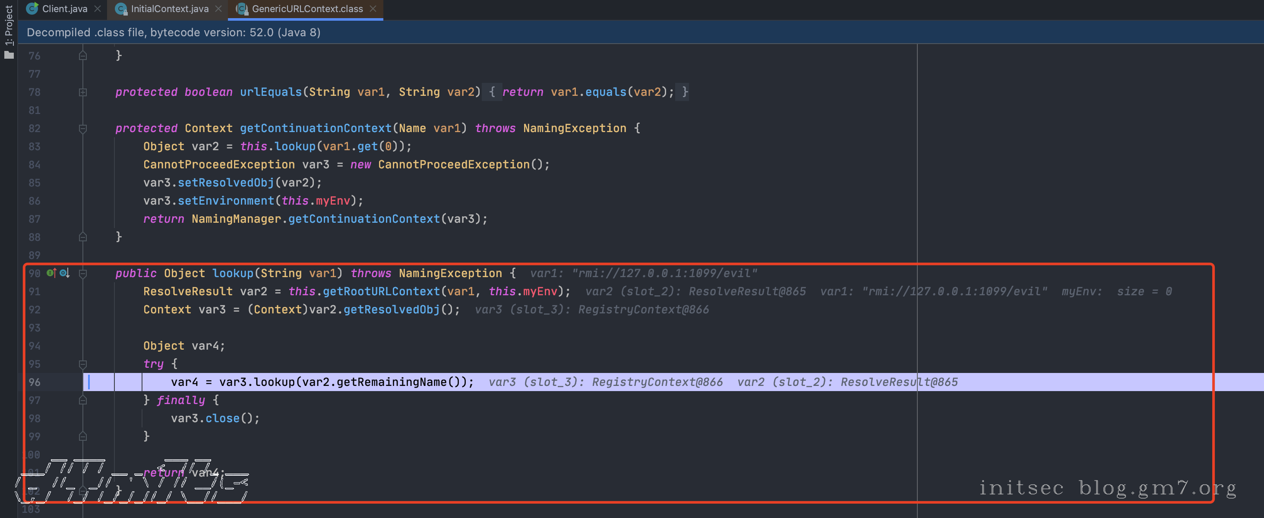This screenshot has height=518, width=1264.
Task: Switch to the InitialContext.java tab
Action: [169, 8]
